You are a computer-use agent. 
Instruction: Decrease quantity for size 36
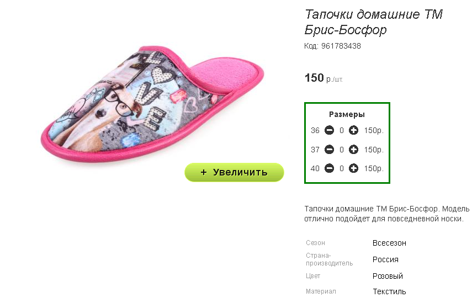[x=329, y=131]
